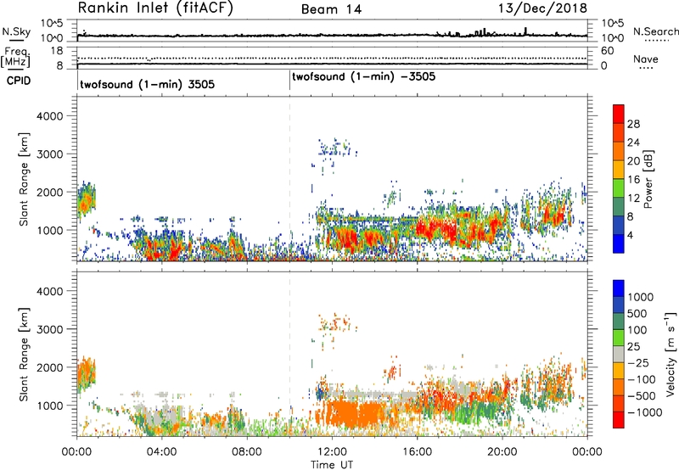
Task: Click the '08:00' time axis tick label
Action: (247, 452)
